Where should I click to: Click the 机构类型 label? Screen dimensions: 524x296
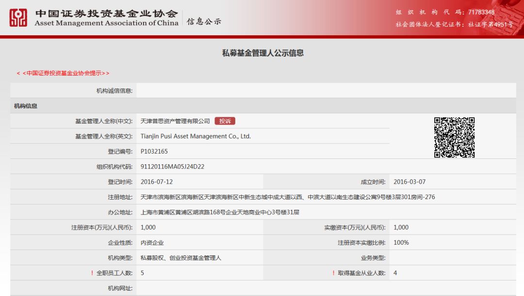coord(120,258)
